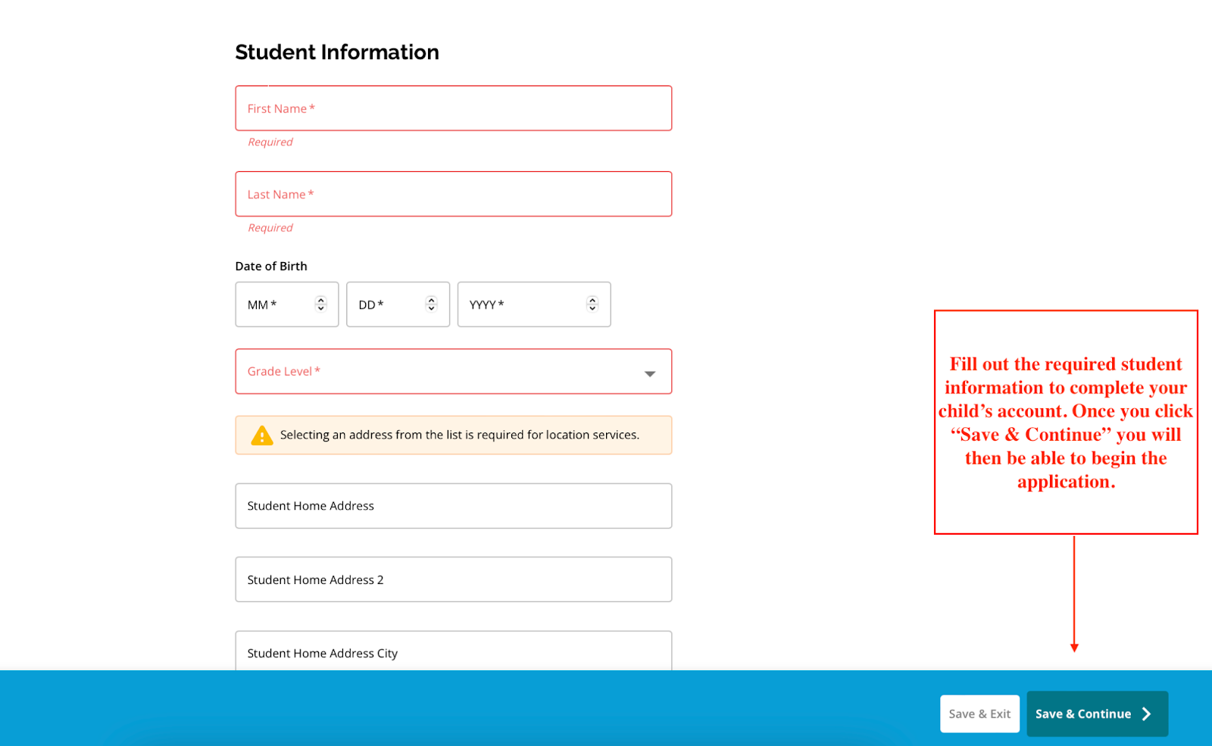Click the Student Home Address field

[453, 506]
